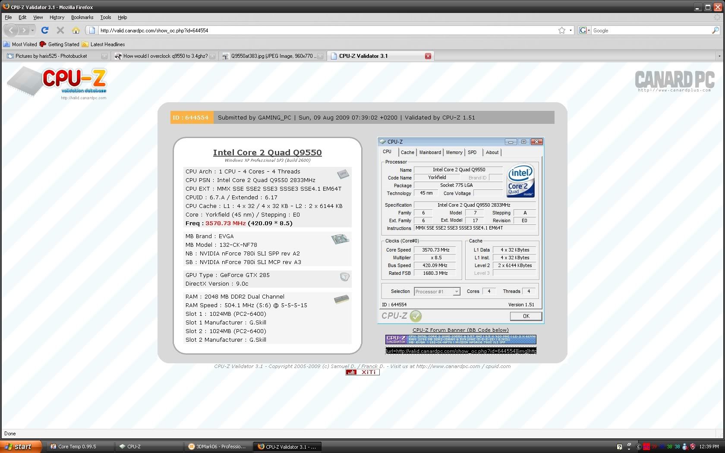Open the address bar history dropdown

pyautogui.click(x=571, y=30)
